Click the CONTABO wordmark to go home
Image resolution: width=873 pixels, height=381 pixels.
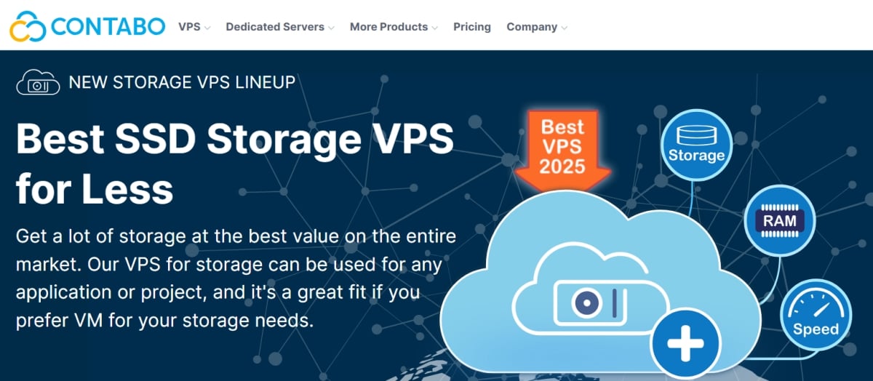pyautogui.click(x=108, y=27)
